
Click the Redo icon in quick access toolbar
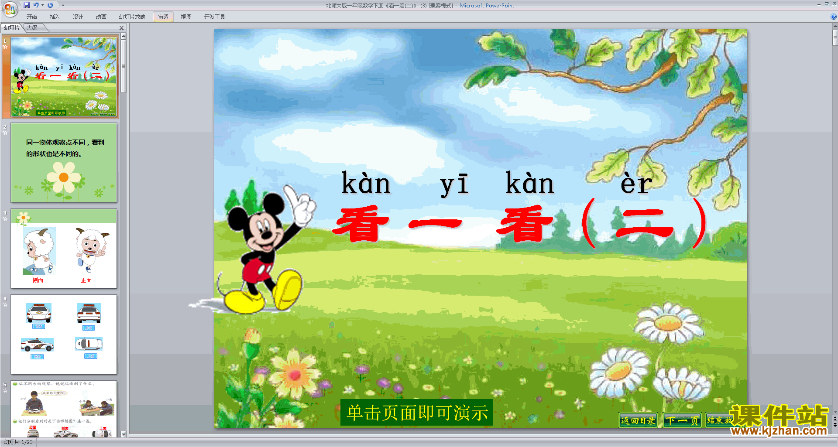[x=50, y=5]
